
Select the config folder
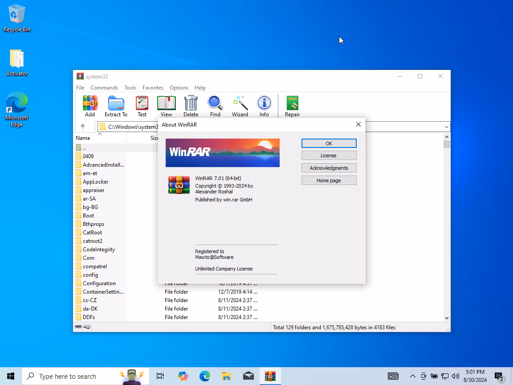click(87, 275)
